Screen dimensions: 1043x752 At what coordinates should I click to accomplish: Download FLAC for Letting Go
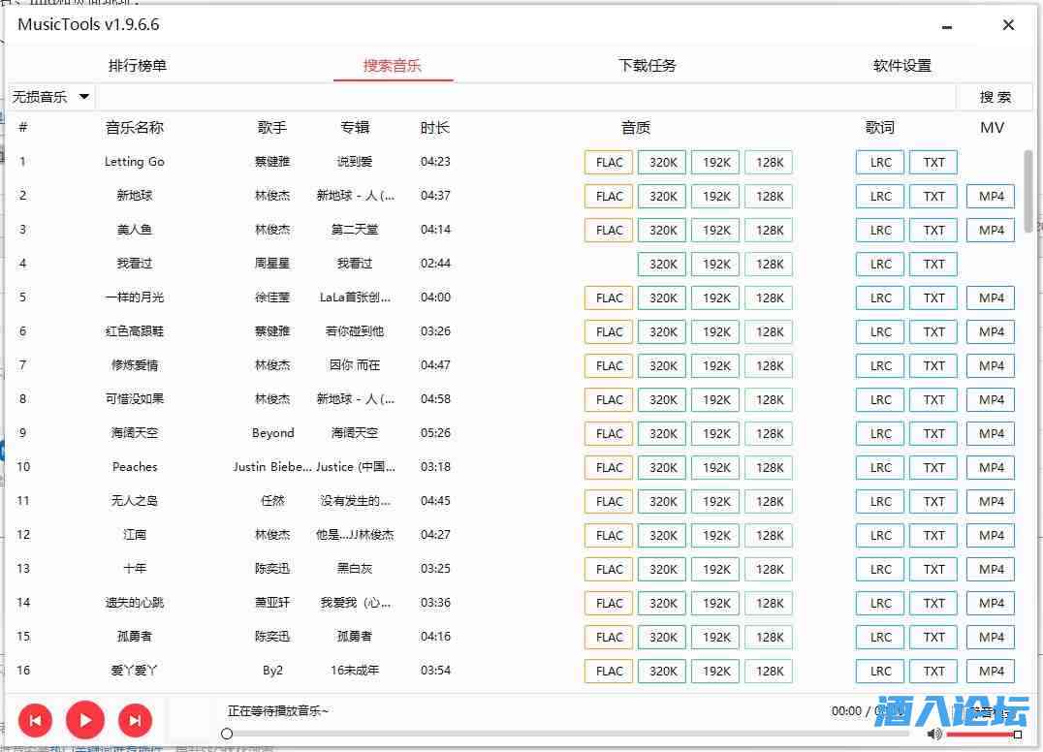coord(610,163)
